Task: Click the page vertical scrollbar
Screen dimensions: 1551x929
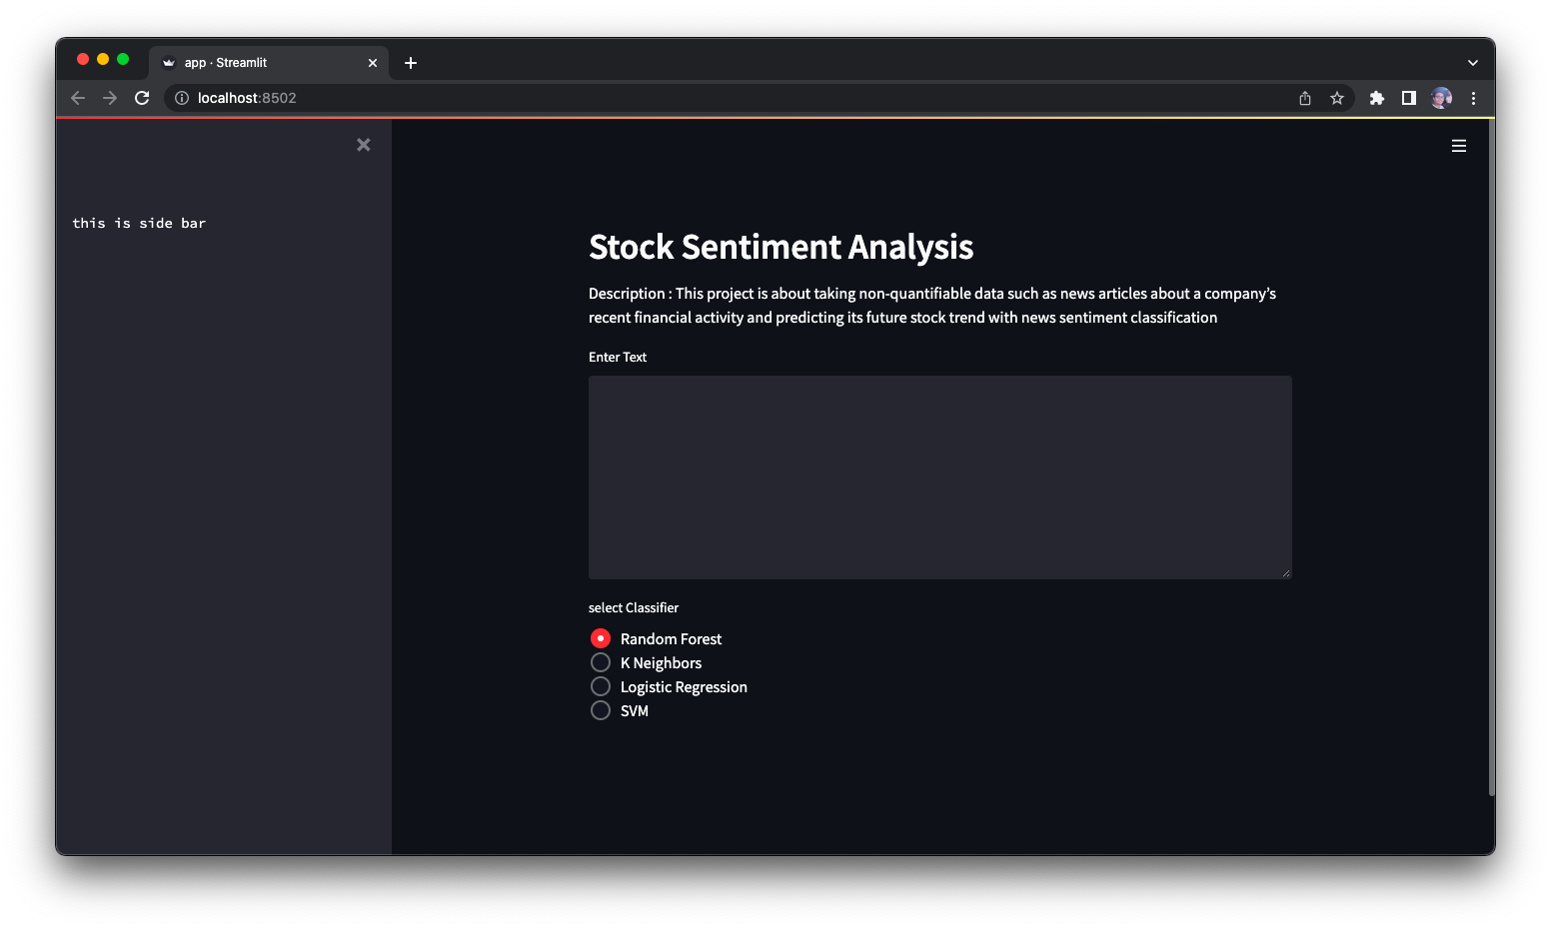Action: pos(1491,458)
